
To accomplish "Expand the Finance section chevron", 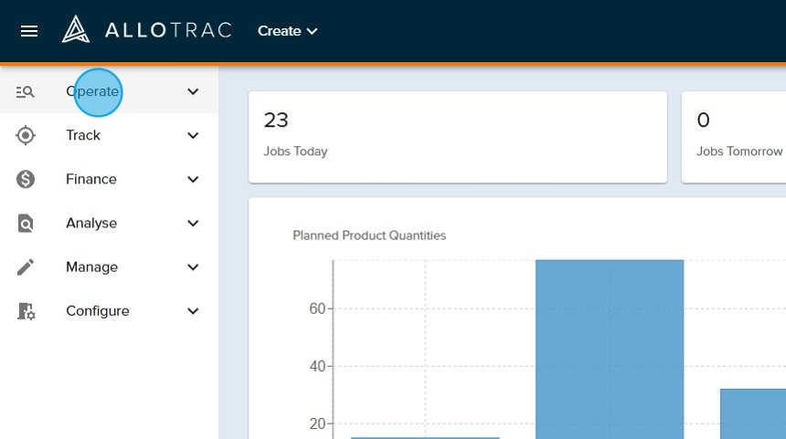I will 193,179.
